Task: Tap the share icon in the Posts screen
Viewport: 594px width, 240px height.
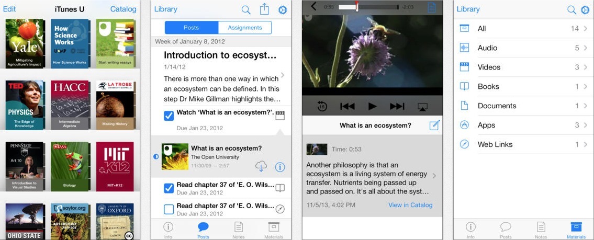Action: coord(264,9)
